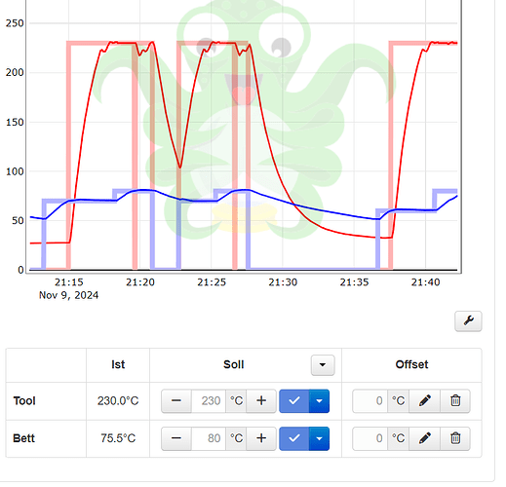The image size is (506, 487).
Task: Increase Tool target temperature with plus
Action: coord(261,400)
